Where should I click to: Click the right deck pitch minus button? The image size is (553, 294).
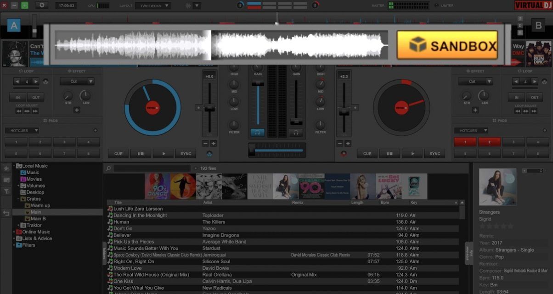(x=339, y=144)
